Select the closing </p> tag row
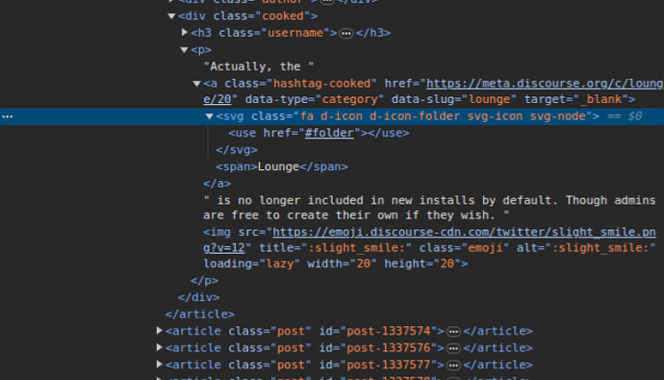 coord(204,281)
